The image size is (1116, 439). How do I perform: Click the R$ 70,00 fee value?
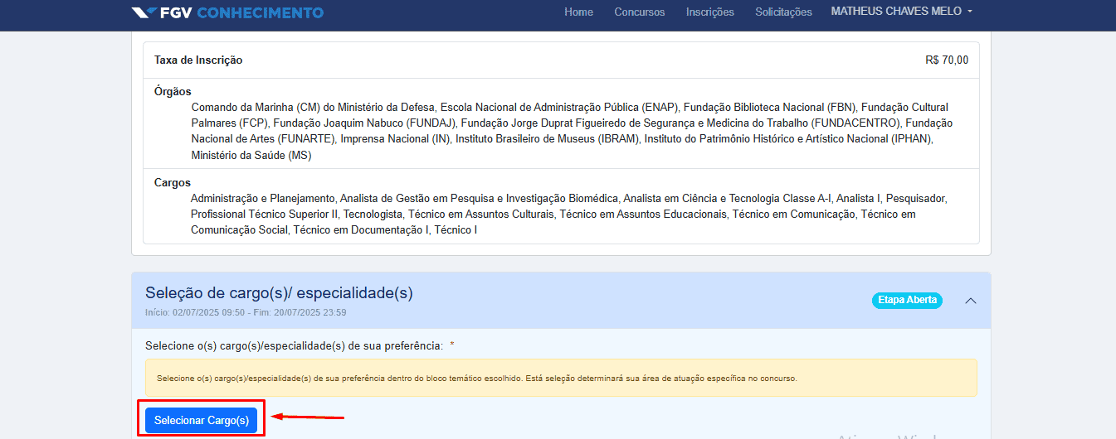tap(947, 60)
